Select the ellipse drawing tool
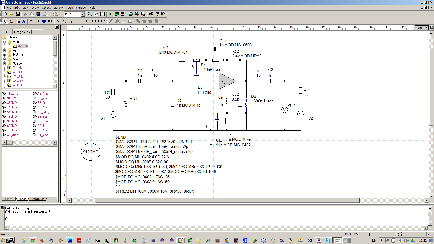This screenshot has width=434, height=244. [97, 21]
